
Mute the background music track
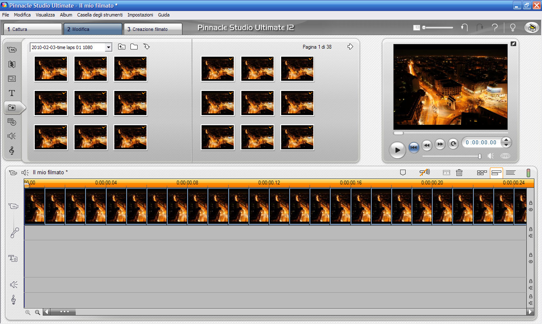pyautogui.click(x=531, y=303)
